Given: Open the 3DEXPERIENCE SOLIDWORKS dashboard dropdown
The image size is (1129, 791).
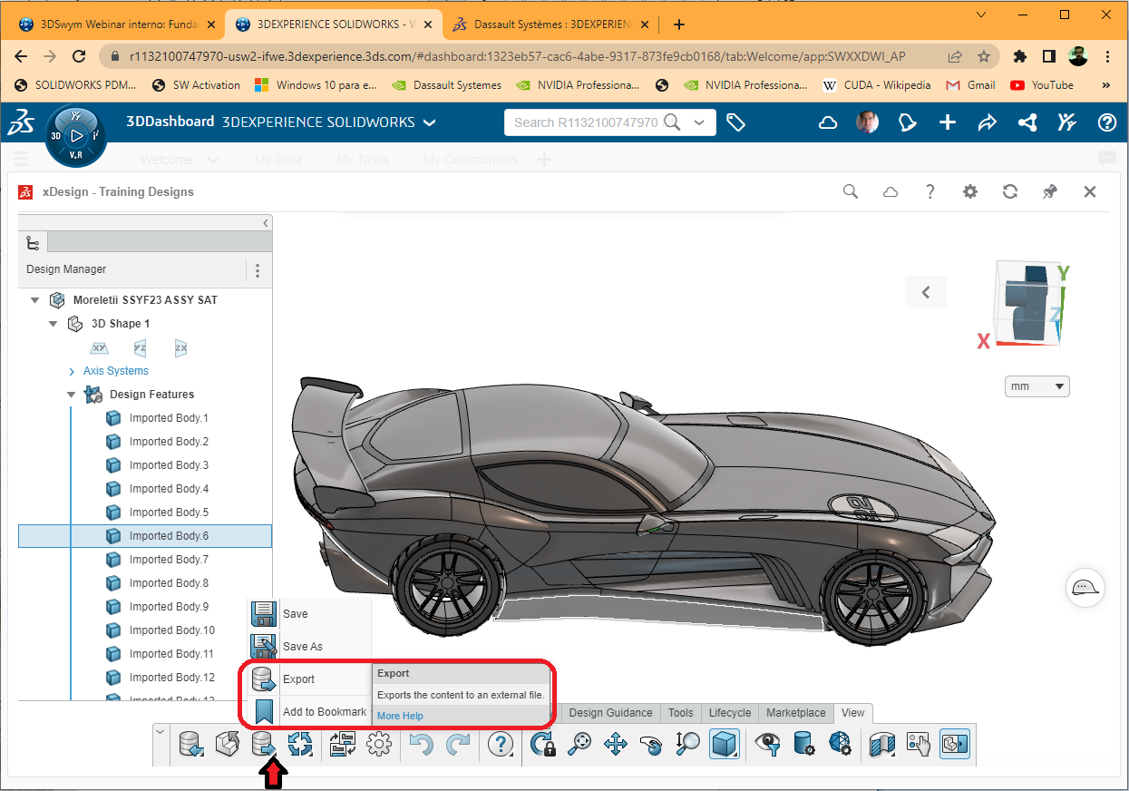Looking at the screenshot, I should [x=429, y=122].
